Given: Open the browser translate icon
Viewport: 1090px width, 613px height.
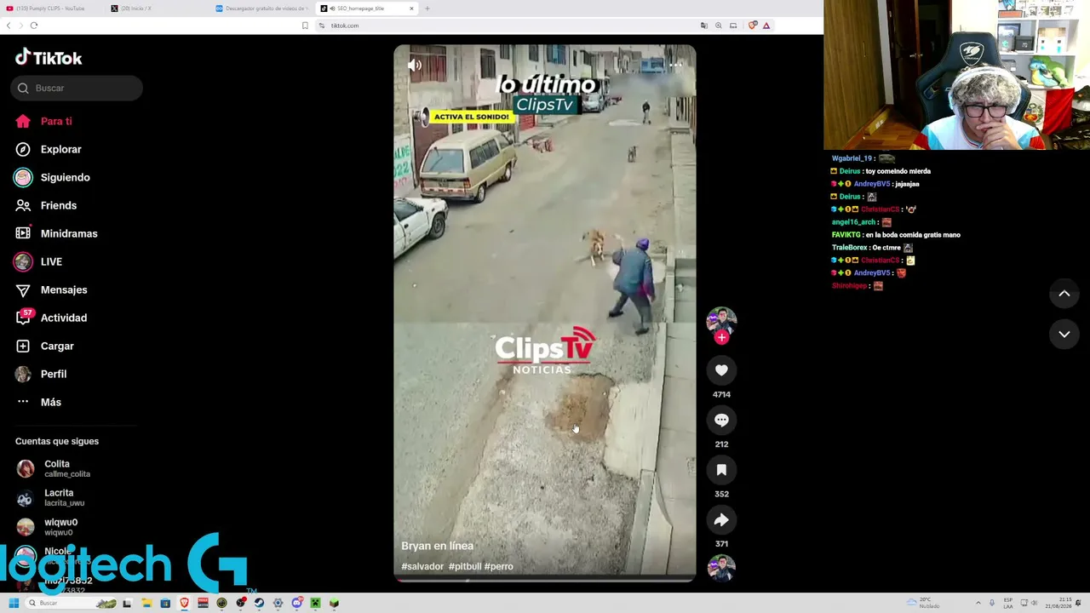Looking at the screenshot, I should click(703, 26).
